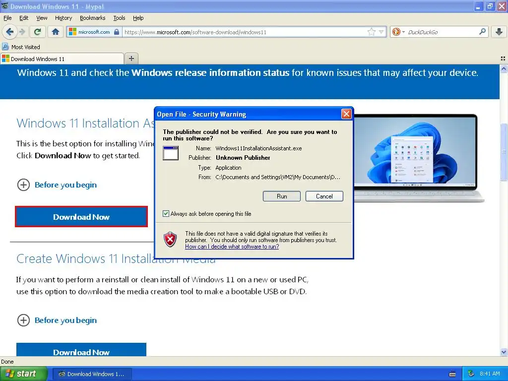
Task: Click Download Now for Installation Media
Action: 81,350
